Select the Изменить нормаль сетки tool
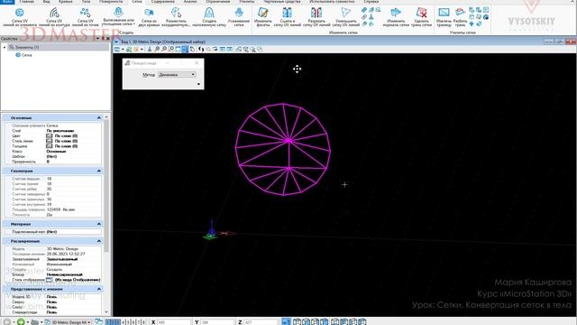This screenshot has width=577, height=325. (x=396, y=17)
